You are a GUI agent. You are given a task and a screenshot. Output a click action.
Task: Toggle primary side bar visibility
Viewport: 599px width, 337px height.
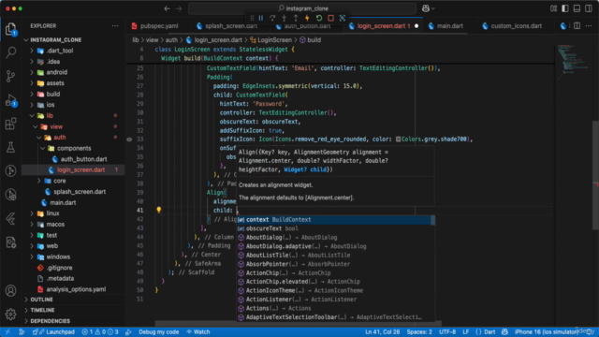coord(565,8)
